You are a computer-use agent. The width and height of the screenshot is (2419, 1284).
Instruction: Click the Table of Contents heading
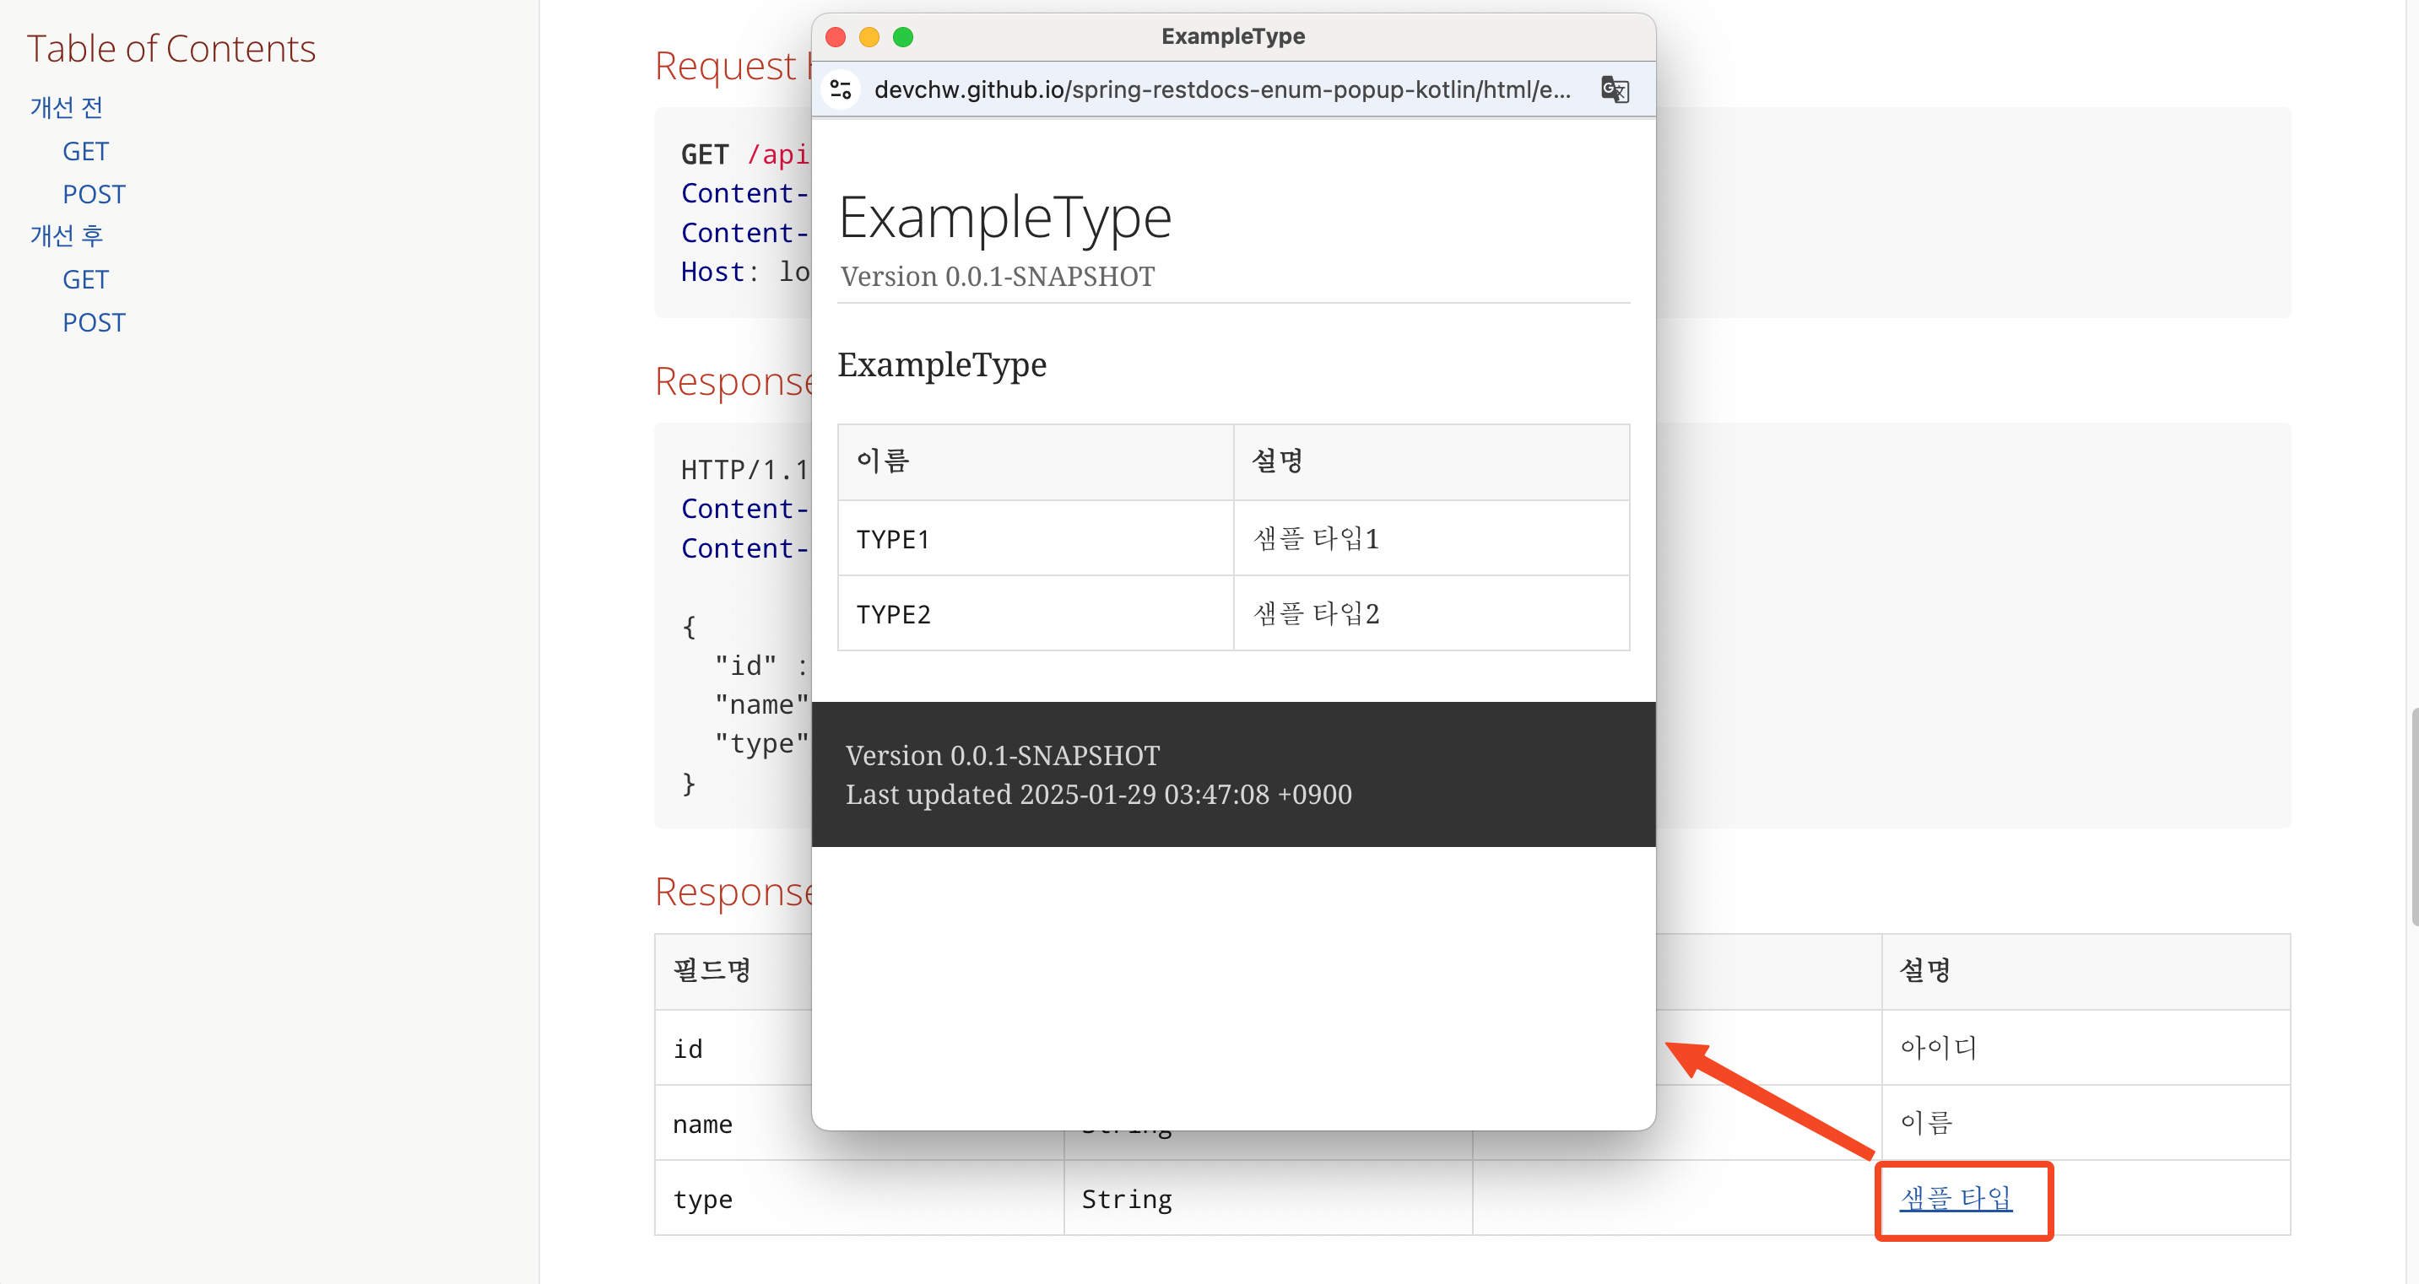point(170,49)
